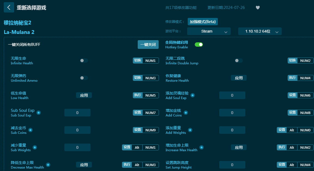Click NUM6 hotkey for Add Soul Exp
Screen dimensions: 314x171
305,95
